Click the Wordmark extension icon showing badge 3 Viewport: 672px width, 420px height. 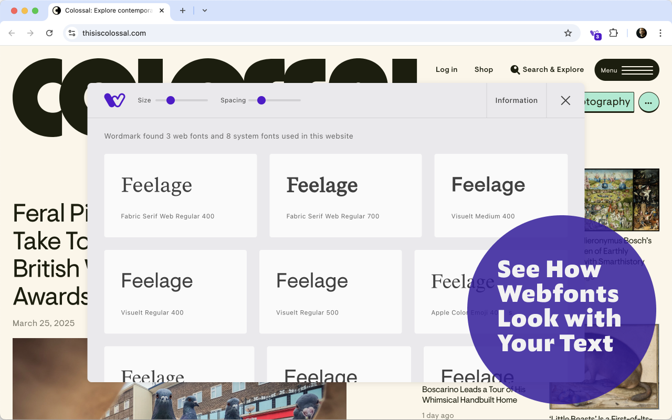point(595,33)
